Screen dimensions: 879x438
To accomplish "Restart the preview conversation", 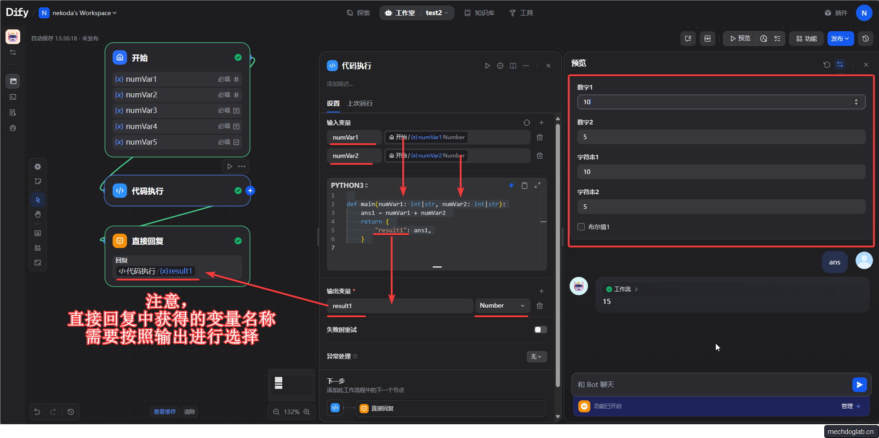I will click(x=827, y=65).
